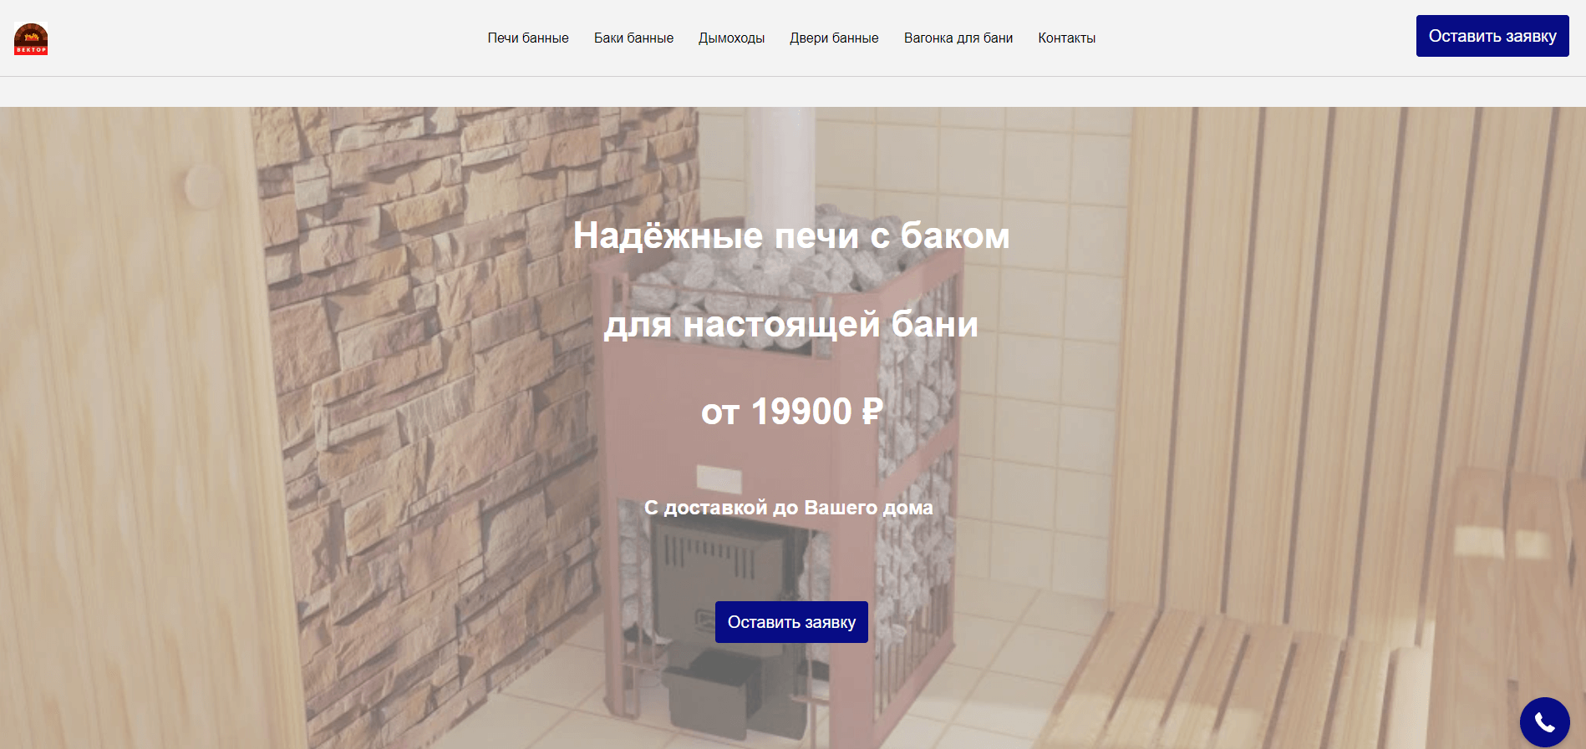Select Дымоходы in the navigation
Image resolution: width=1586 pixels, height=749 pixels.
coord(731,38)
